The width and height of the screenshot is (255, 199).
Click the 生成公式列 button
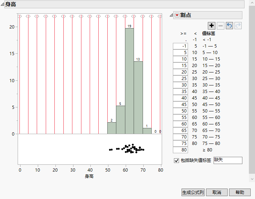point(193,193)
